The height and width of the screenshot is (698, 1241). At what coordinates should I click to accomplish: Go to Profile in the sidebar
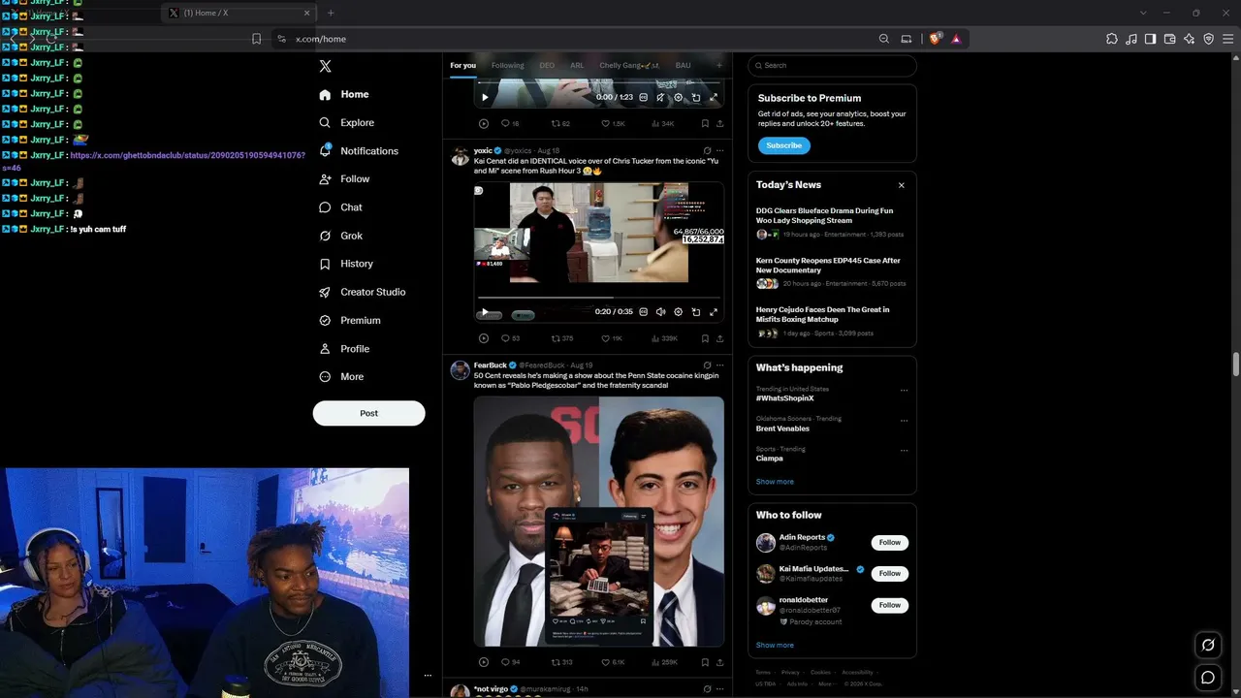pos(344,349)
